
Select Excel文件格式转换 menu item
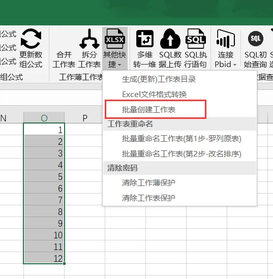[180, 95]
